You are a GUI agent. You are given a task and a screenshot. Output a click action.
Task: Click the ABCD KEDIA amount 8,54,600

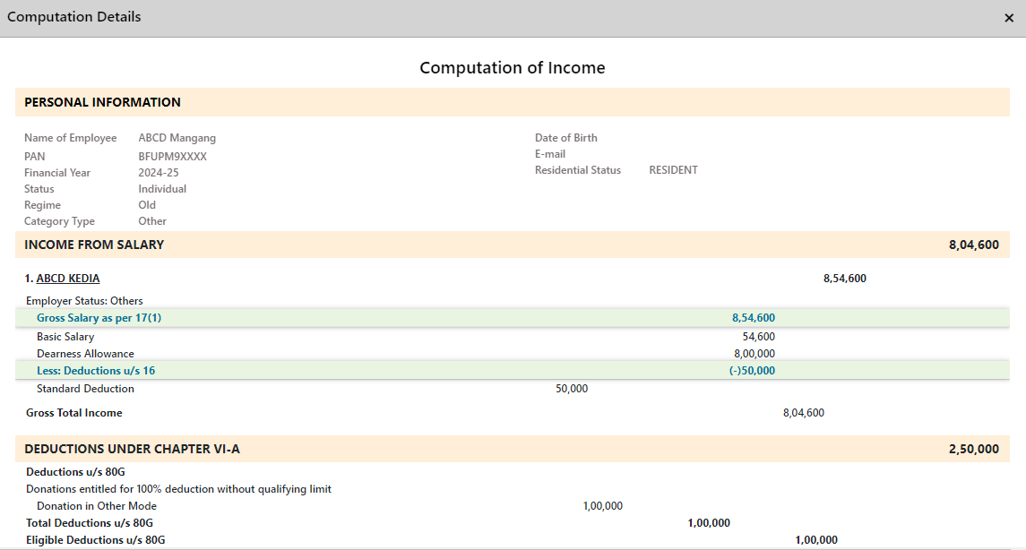[845, 279]
